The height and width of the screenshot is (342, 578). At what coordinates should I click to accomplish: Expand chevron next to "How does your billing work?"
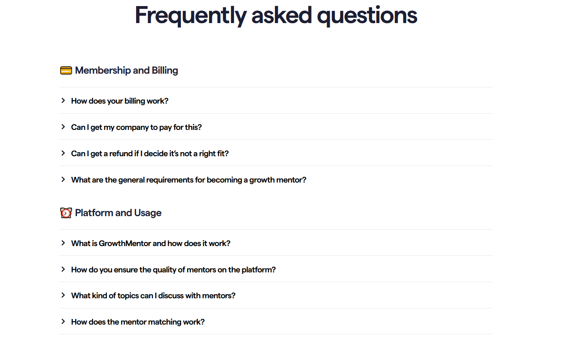coord(63,100)
